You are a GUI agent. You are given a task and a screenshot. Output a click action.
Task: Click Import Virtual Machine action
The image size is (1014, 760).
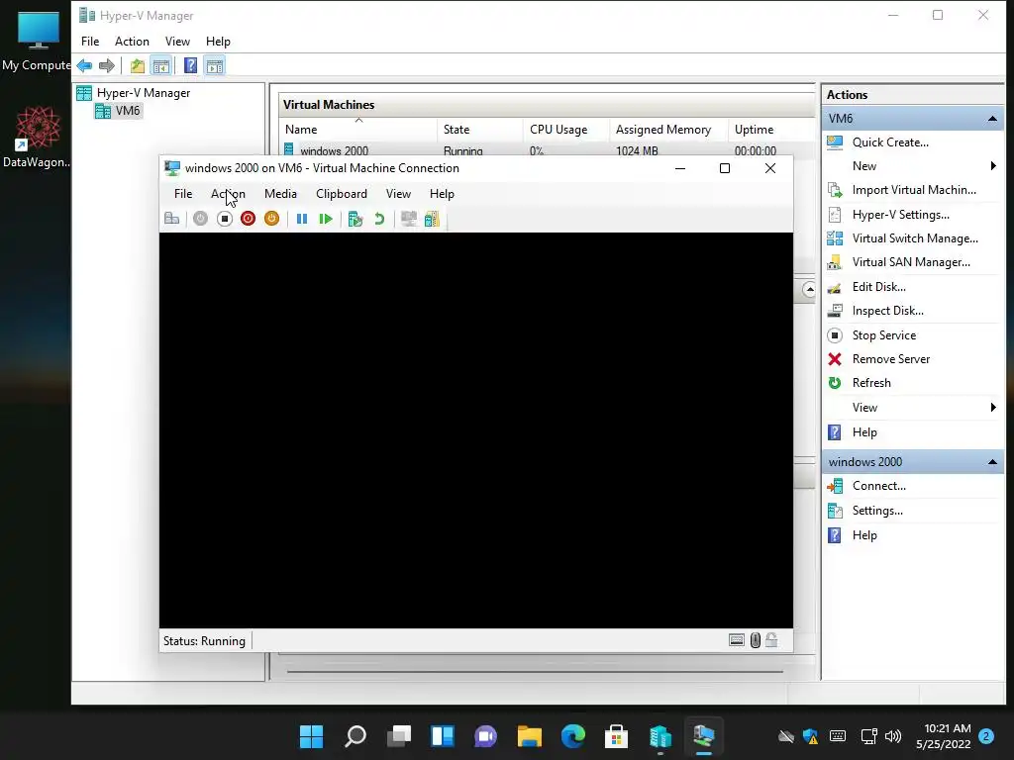click(x=914, y=190)
